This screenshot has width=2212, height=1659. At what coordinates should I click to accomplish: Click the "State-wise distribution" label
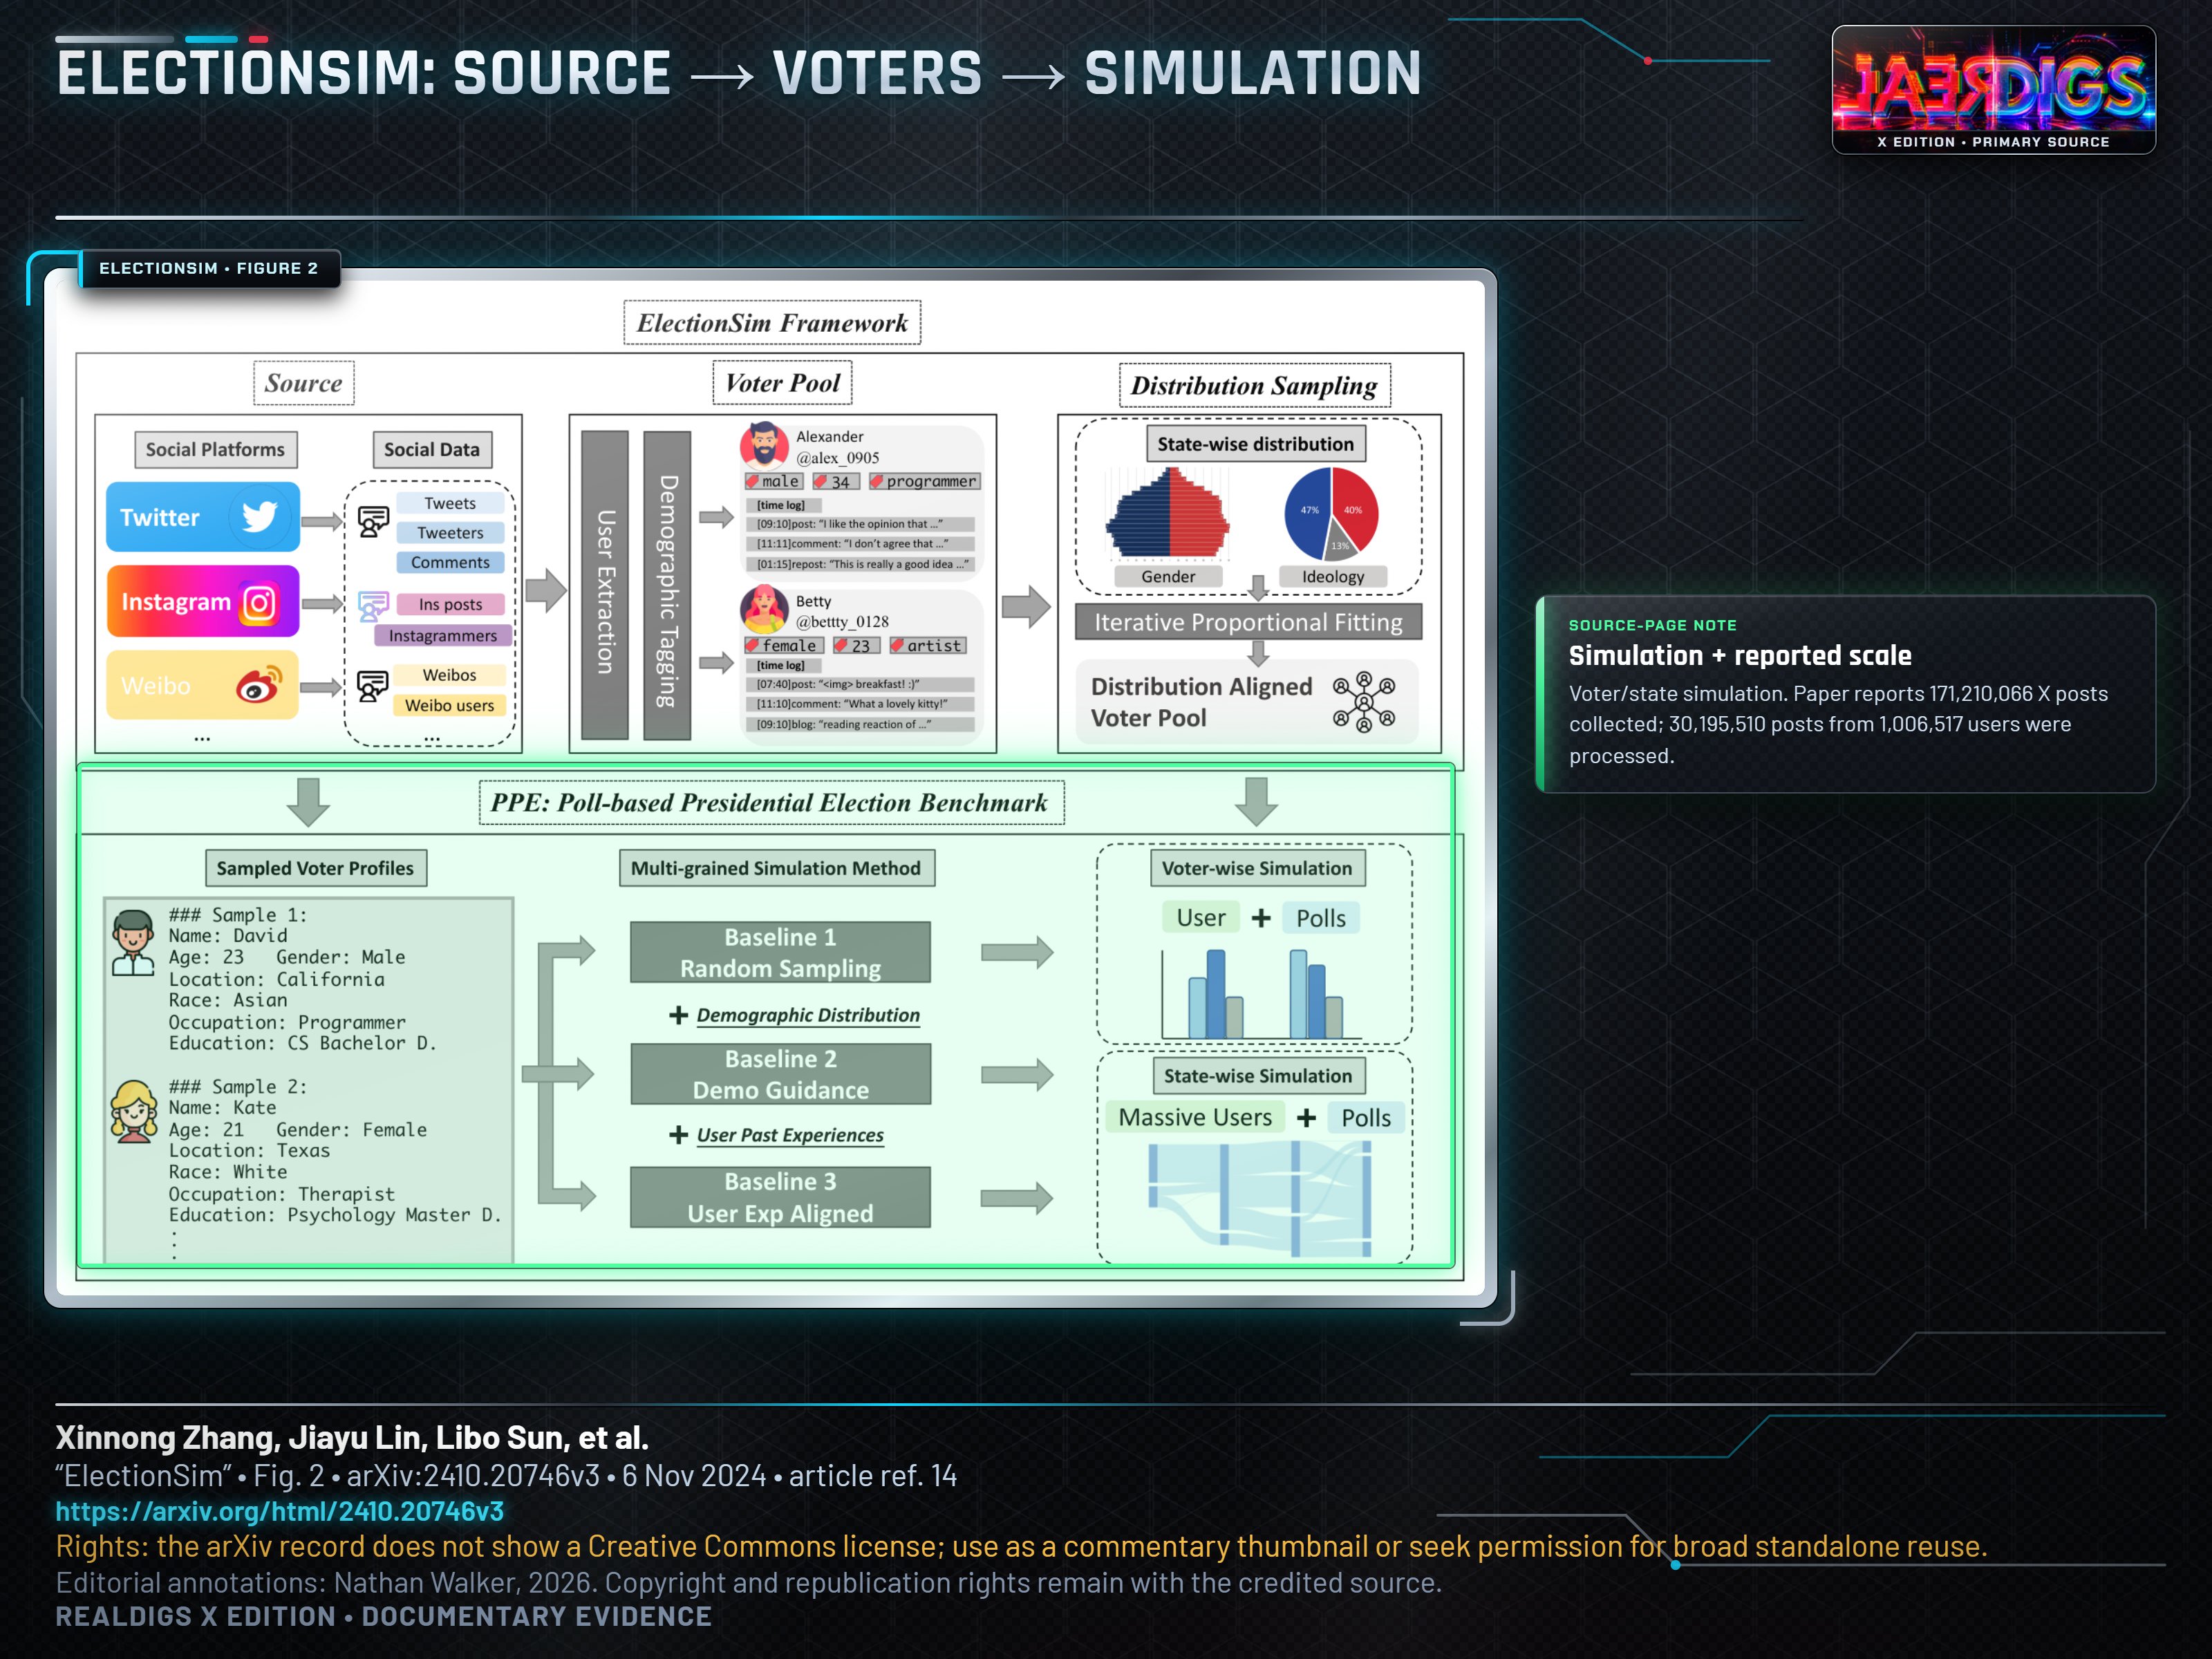click(x=1255, y=444)
